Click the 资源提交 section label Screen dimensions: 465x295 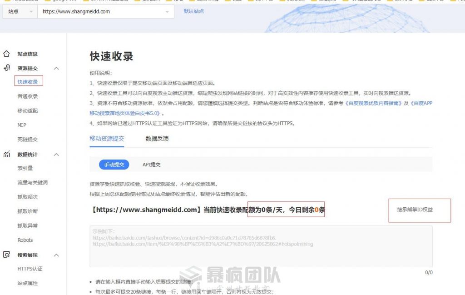click(28, 68)
